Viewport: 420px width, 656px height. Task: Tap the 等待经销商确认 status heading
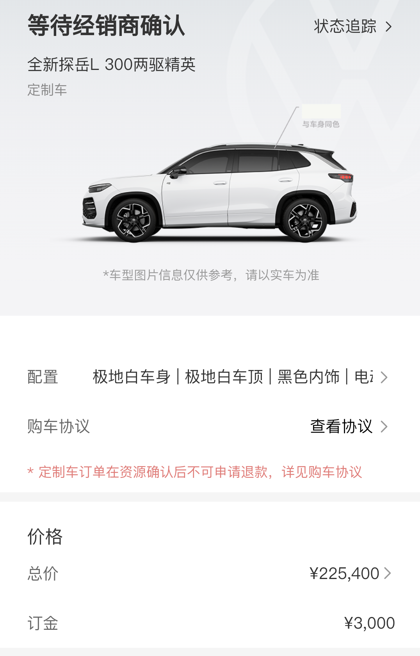pos(106,26)
